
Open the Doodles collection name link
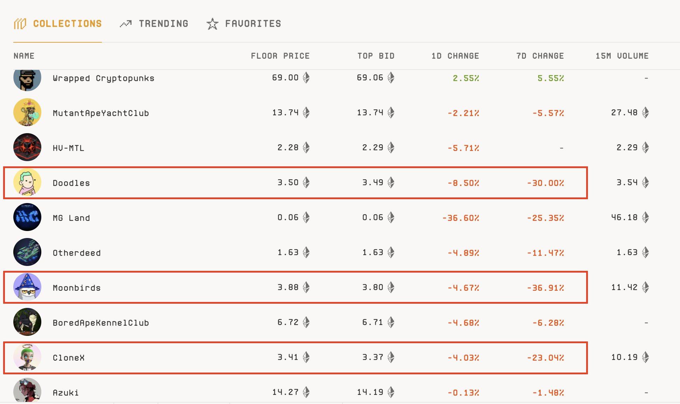[x=71, y=183]
